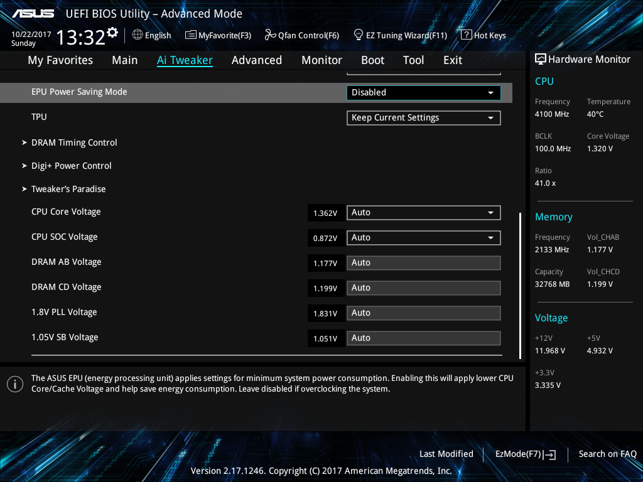Click the CPU Core Voltage label

[x=66, y=212]
